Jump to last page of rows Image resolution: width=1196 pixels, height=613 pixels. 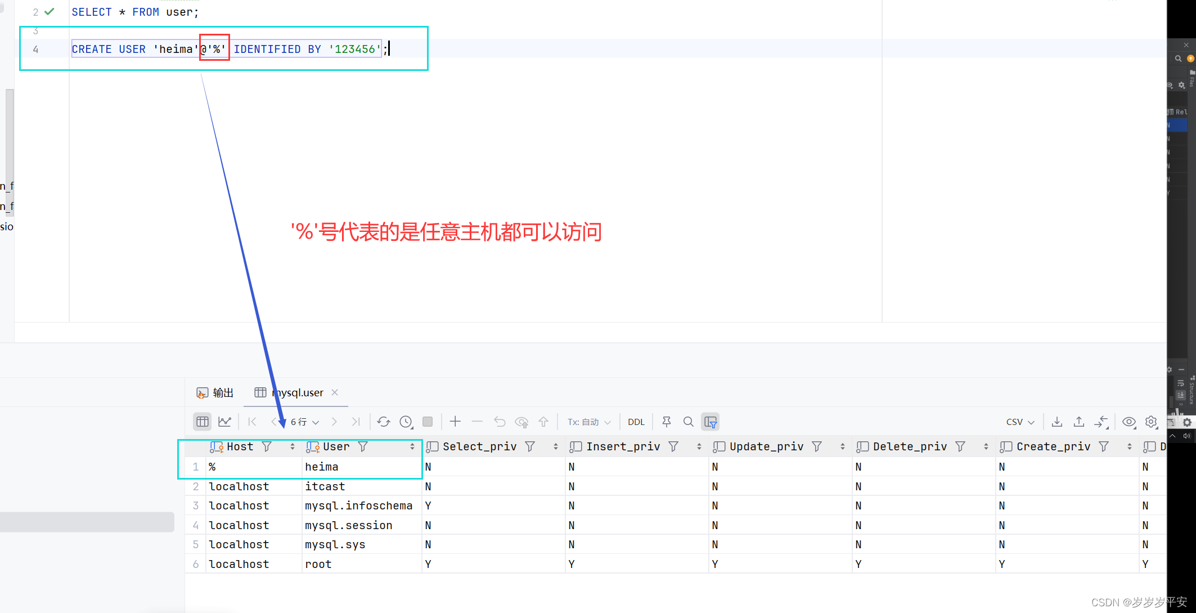click(x=356, y=422)
